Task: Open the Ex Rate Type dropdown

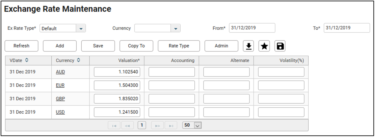Action: [81, 28]
